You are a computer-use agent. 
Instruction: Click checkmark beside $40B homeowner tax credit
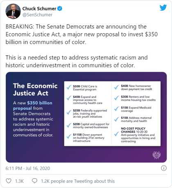(116, 87)
